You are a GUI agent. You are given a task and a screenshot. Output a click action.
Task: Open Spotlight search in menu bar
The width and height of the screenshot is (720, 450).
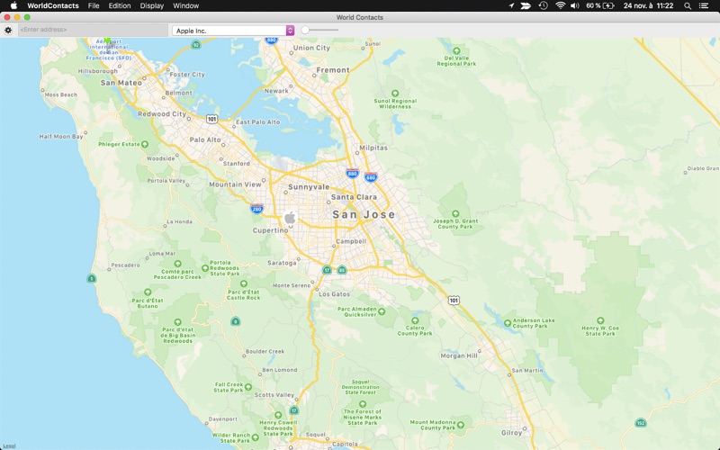(688, 6)
